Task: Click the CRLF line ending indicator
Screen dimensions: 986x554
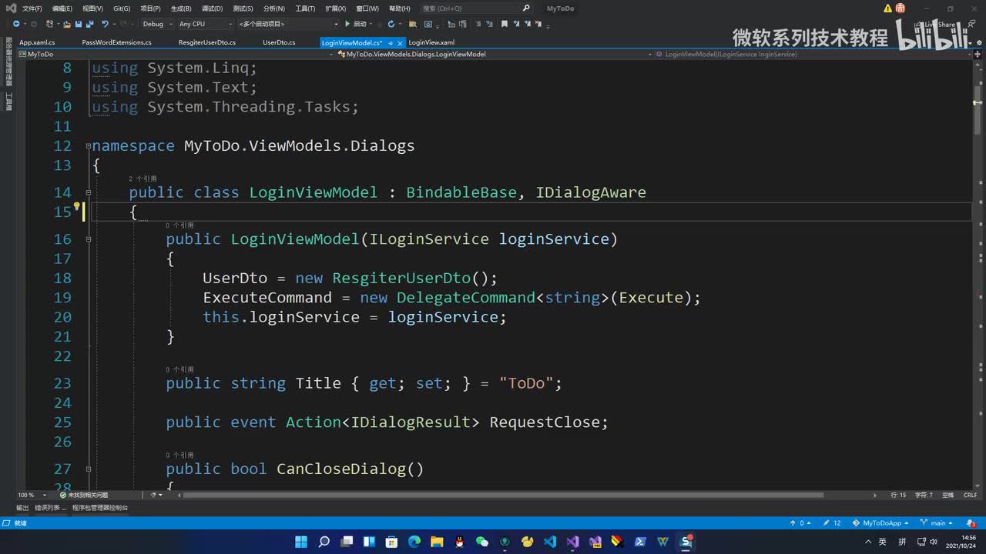Action: click(970, 495)
